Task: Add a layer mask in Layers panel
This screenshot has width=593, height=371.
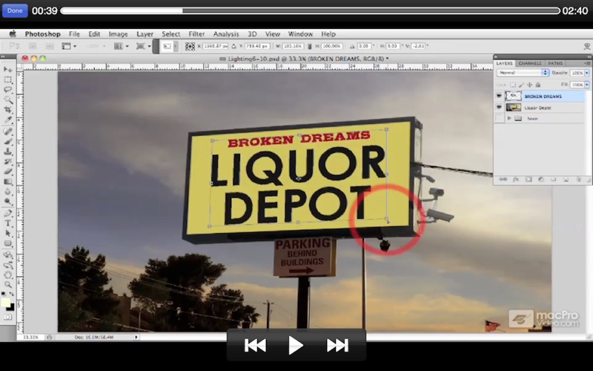Action: coord(529,180)
